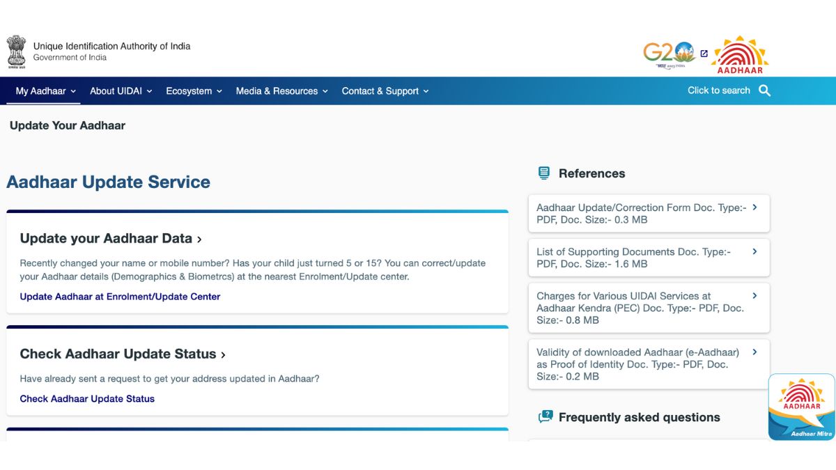This screenshot has height=470, width=836.
Task: Expand the About UIDAI dropdown menu
Action: (x=121, y=91)
